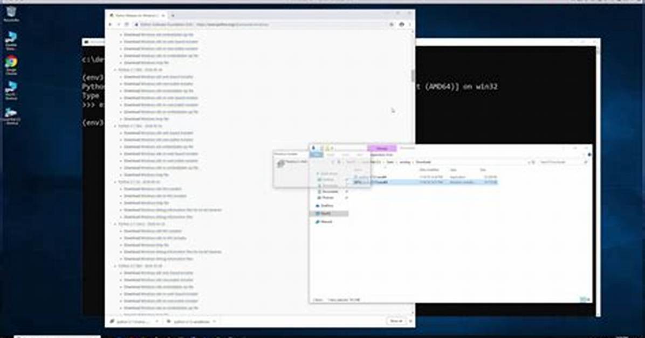Expand options for the first download item

coord(157,321)
